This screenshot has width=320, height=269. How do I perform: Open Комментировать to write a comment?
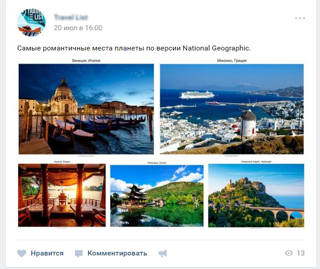(117, 253)
